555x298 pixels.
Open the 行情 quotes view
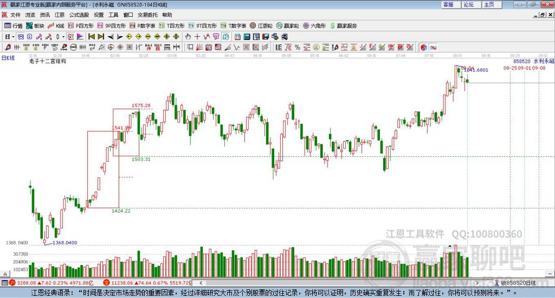click(x=14, y=26)
